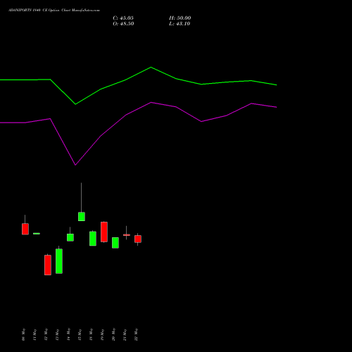Image resolution: width=352 pixels, height=352 pixels.
Task: Select the red candlestick for 22 May
Action: [138, 239]
